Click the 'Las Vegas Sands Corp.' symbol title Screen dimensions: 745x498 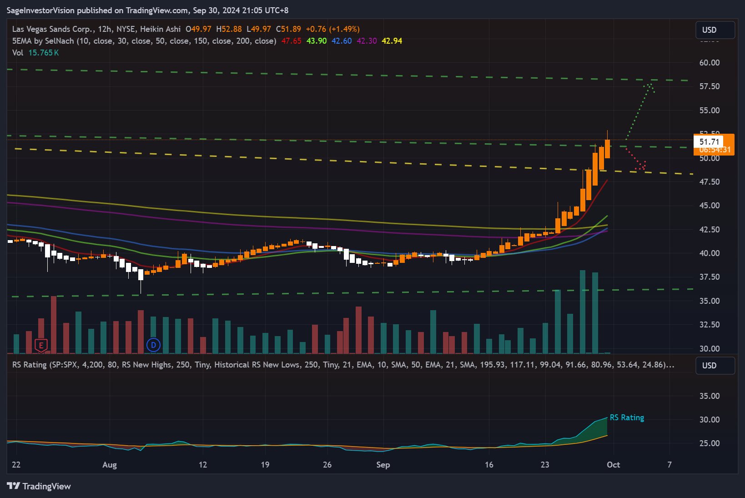tap(53, 29)
